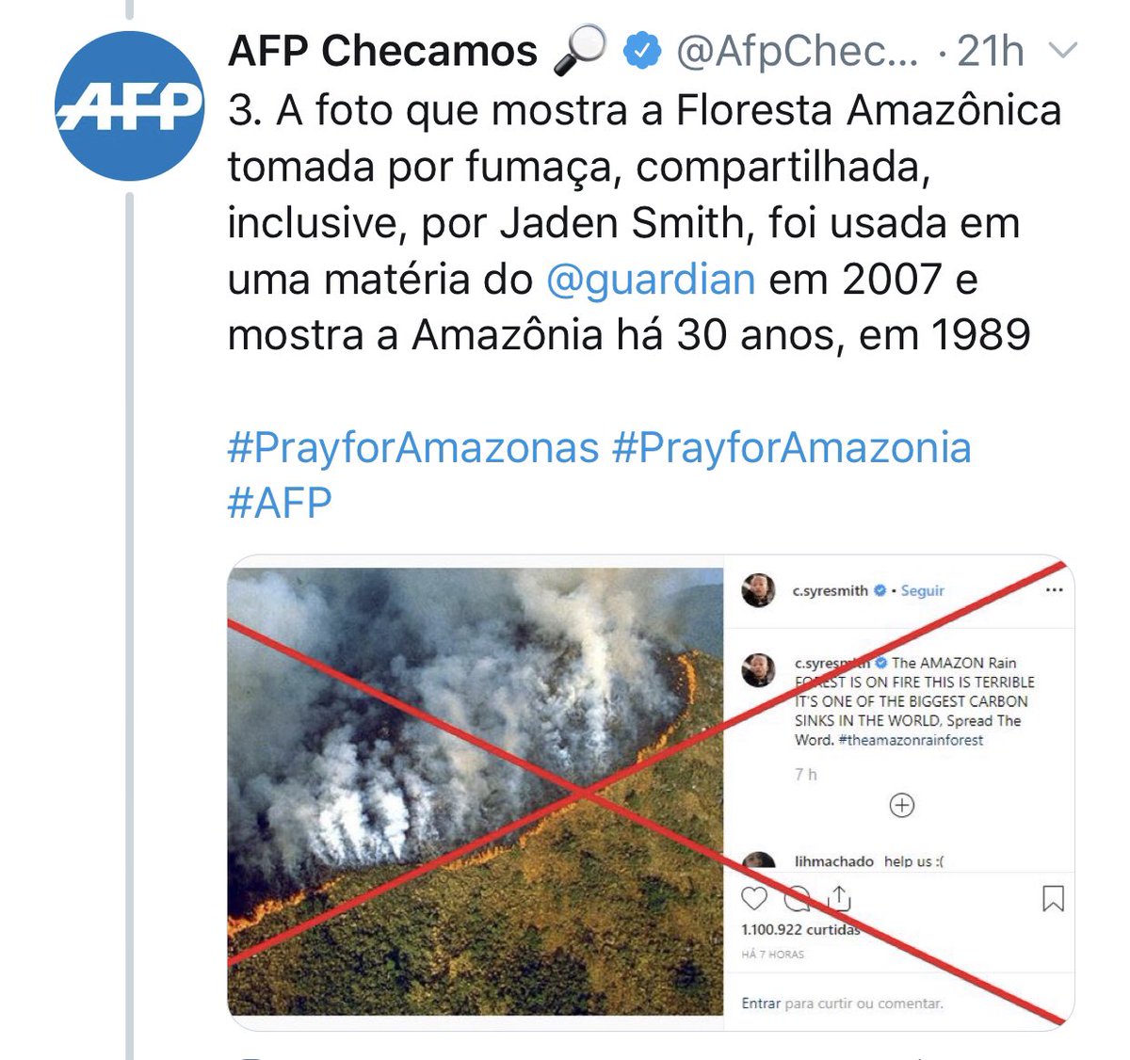Expand more comments with the plus circle
This screenshot has height=1060, width=1130.
[902, 806]
